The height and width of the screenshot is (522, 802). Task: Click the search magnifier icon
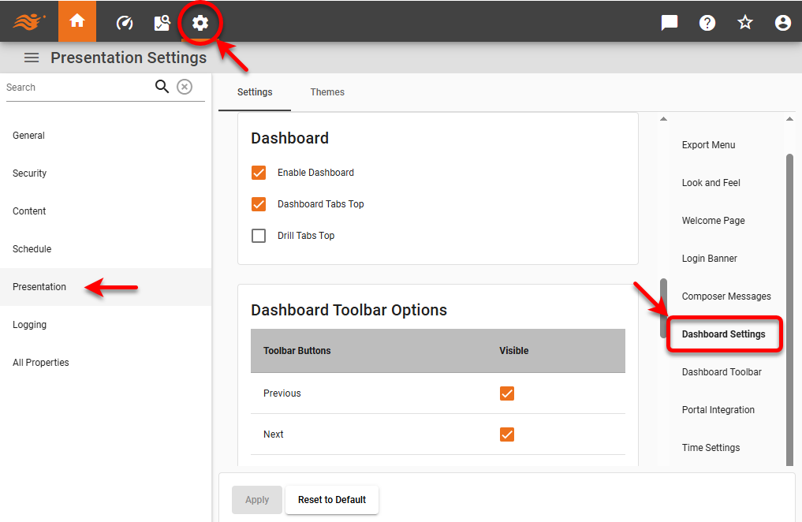[x=162, y=87]
